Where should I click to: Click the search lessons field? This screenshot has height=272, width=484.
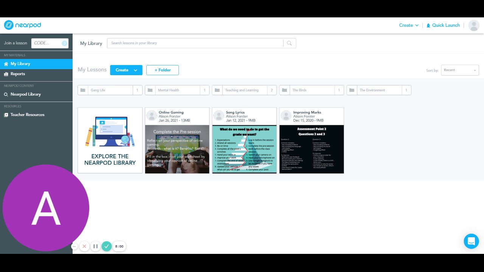pyautogui.click(x=195, y=43)
